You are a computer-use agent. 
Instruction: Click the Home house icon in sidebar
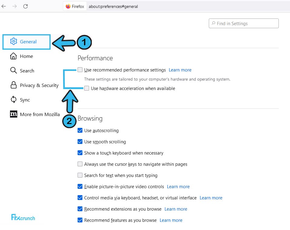[x=13, y=56]
